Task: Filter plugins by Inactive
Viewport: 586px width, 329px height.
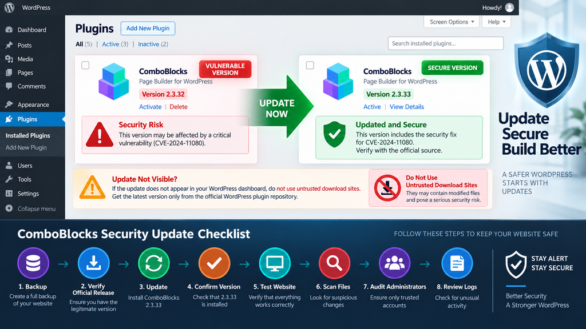Action: (153, 44)
